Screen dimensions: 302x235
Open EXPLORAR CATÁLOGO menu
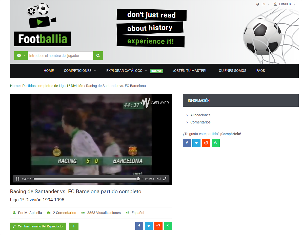[x=125, y=71]
